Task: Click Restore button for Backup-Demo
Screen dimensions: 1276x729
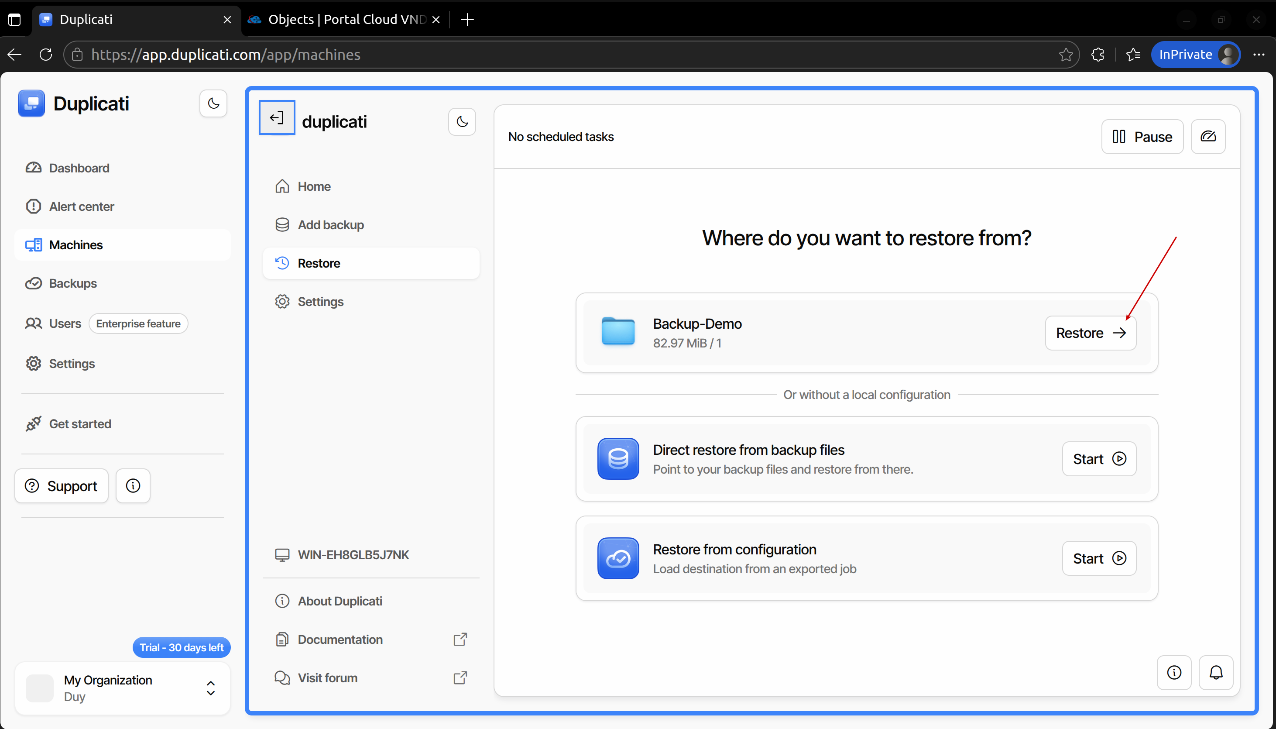Action: [x=1091, y=333]
